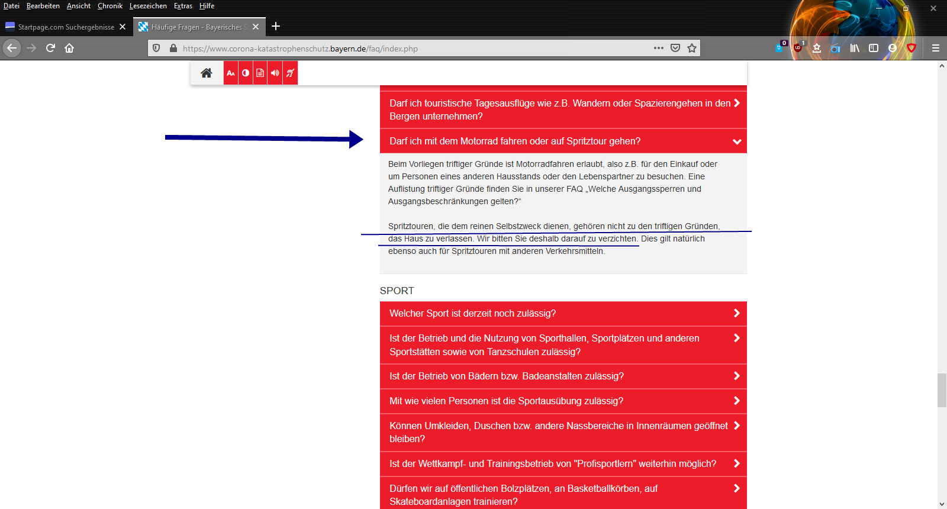Toggle the Firefox sidebar view
The width and height of the screenshot is (947, 509).
coord(874,48)
